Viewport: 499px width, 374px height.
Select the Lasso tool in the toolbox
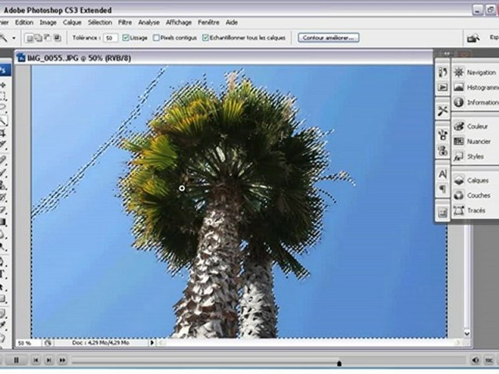coord(3,107)
